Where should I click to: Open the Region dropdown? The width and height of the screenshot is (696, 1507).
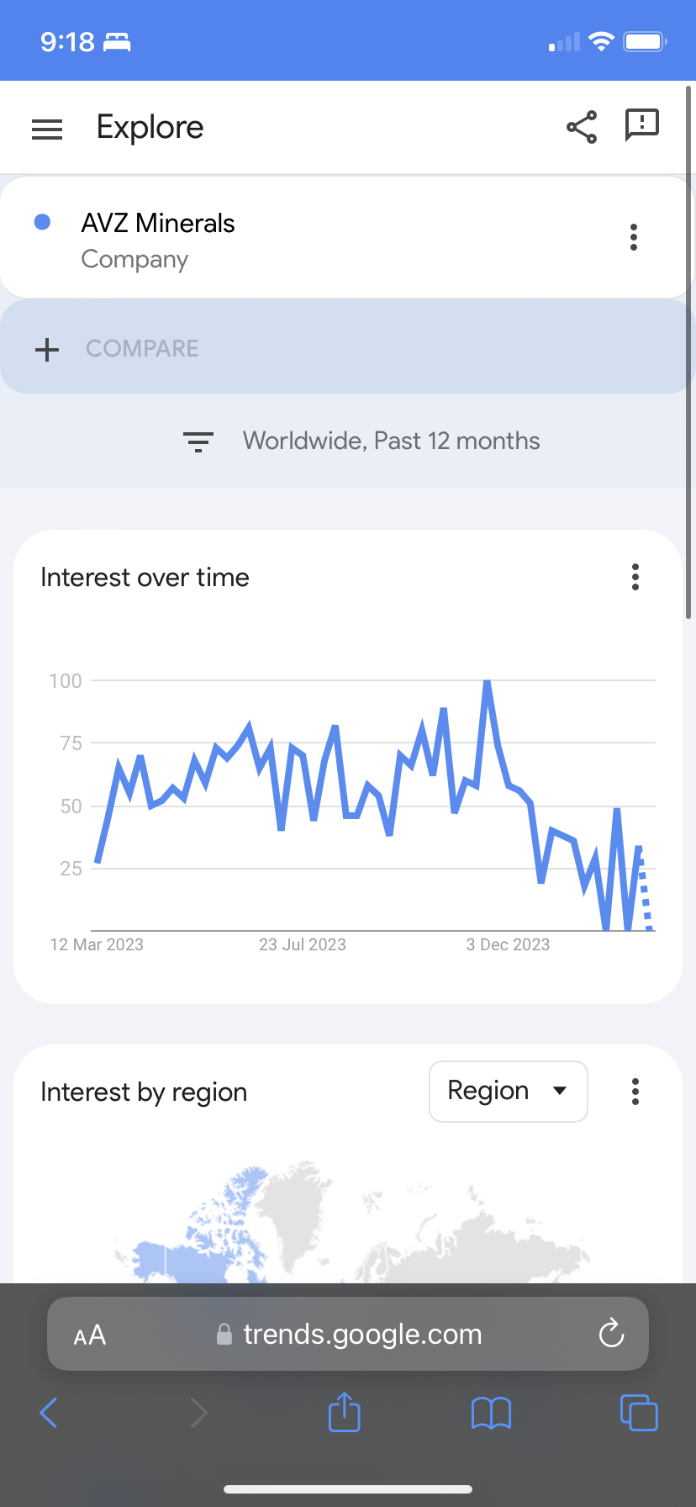coord(508,1092)
